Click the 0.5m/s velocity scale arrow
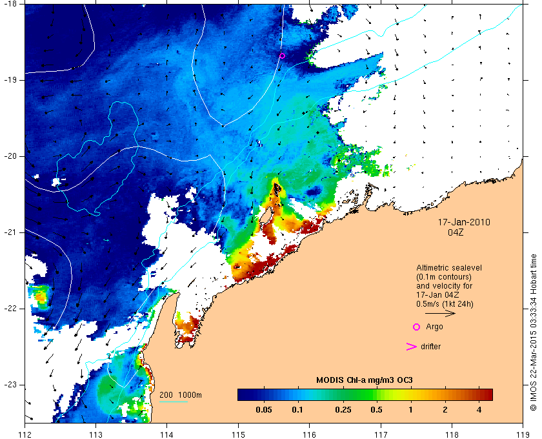Screen dimensions: 542x439 tap(440, 314)
